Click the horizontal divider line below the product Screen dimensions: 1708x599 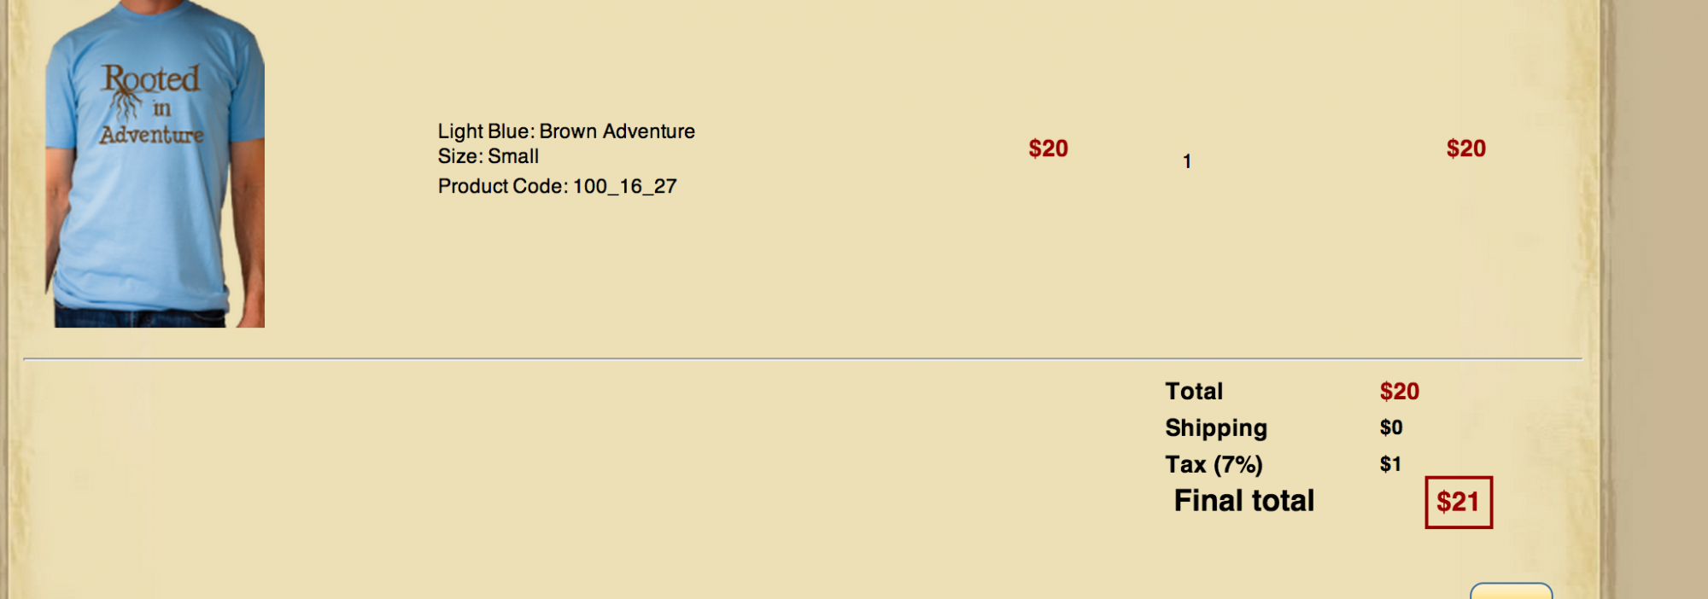(803, 359)
